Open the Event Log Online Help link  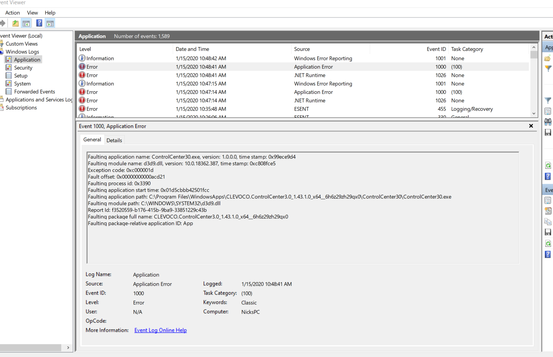160,330
